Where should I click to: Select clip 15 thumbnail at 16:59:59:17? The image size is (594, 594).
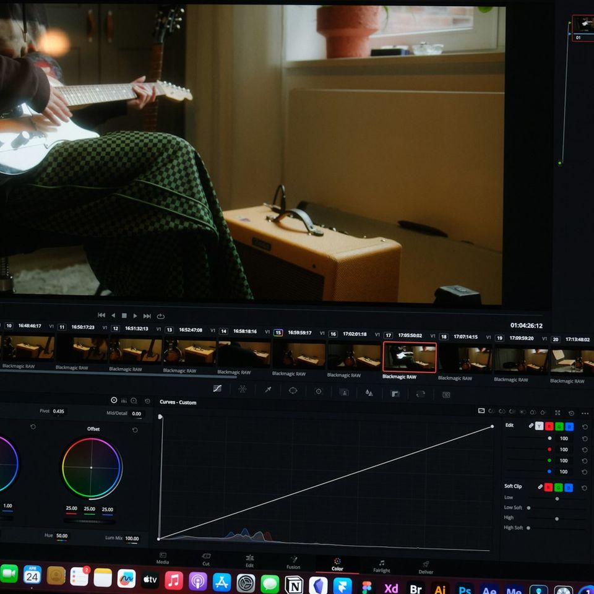click(x=298, y=354)
